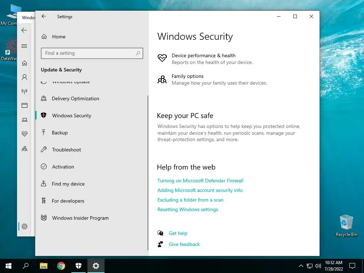Click the Settings sidebar scrollbar
The width and height of the screenshot is (364, 273).
tap(148, 173)
